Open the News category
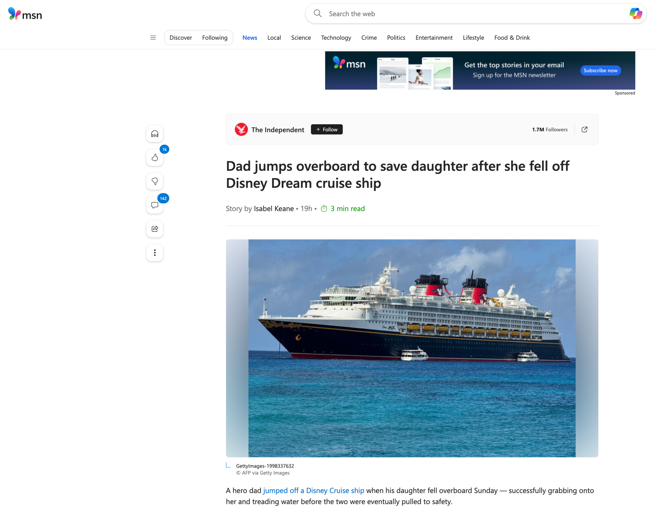Screen dimensions: 656x514 [250, 37]
